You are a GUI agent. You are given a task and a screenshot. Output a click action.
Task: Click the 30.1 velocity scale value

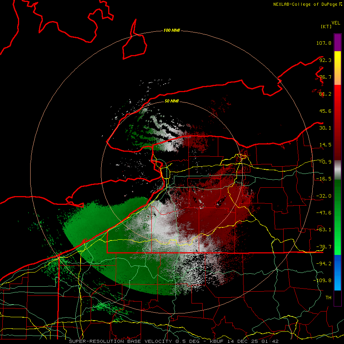click(325, 128)
